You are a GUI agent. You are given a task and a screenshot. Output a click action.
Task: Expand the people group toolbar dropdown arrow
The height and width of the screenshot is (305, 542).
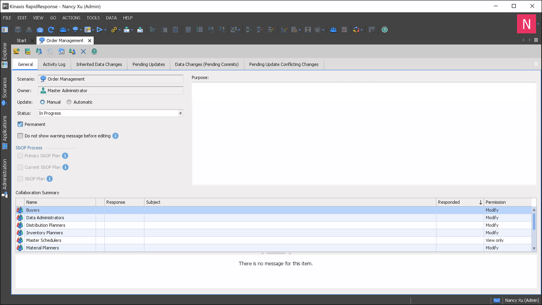coord(68,30)
